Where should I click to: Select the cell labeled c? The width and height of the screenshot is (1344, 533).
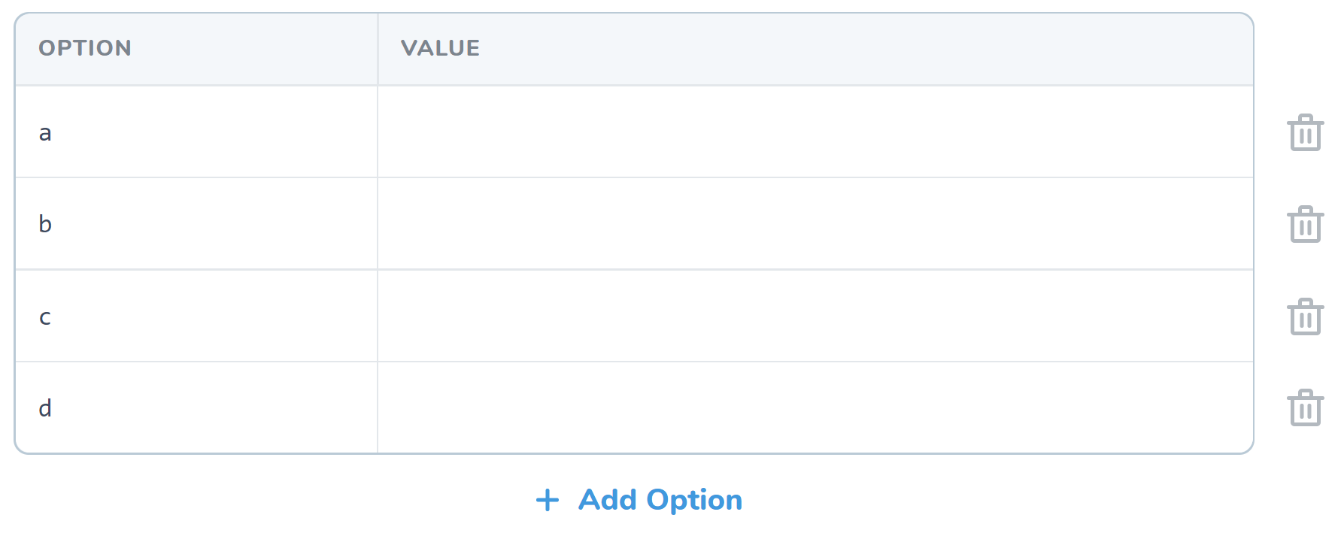click(x=196, y=316)
